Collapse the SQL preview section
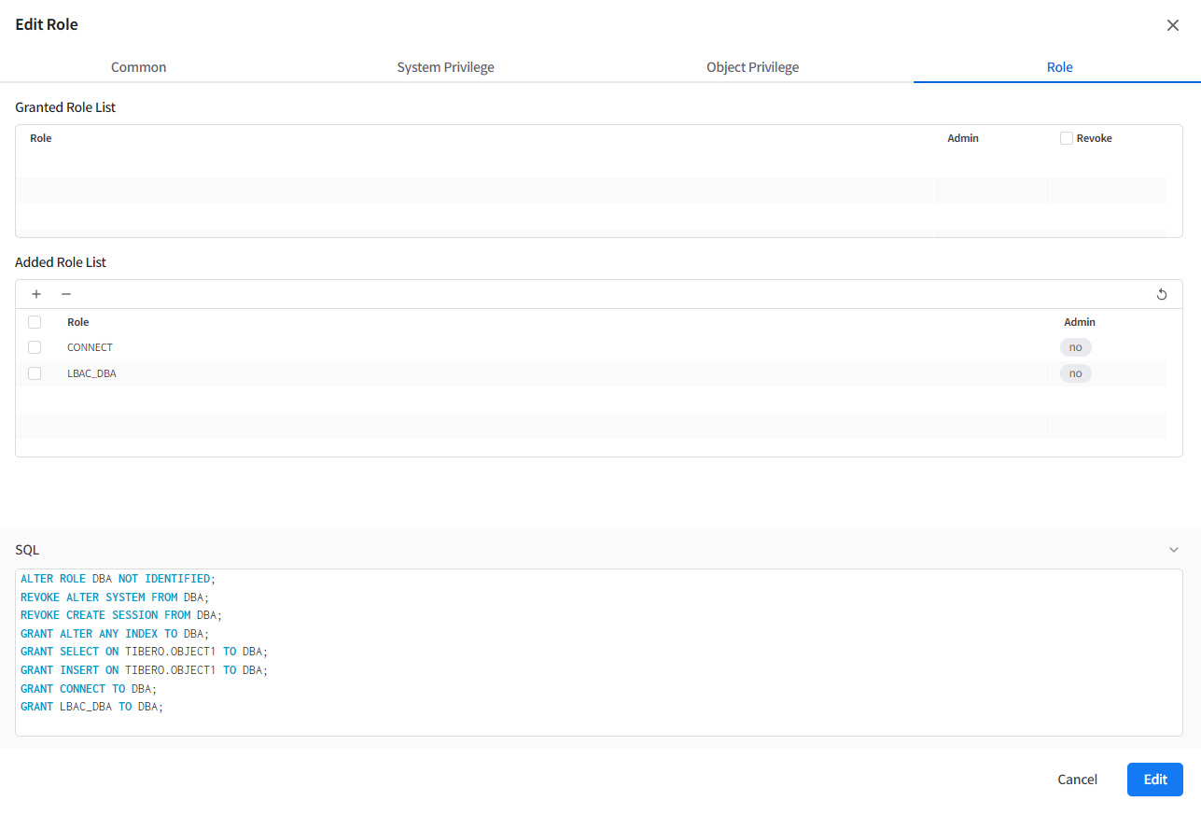 point(1174,550)
